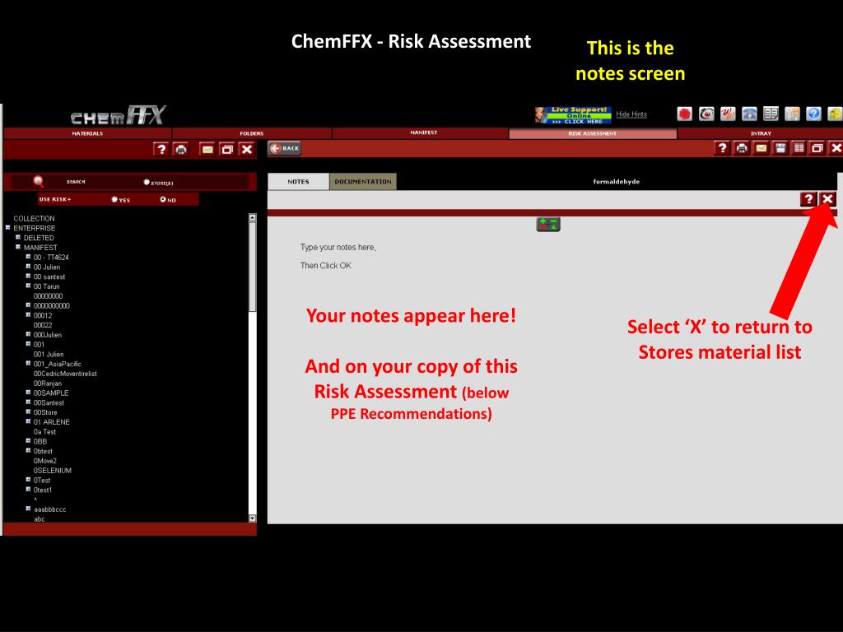Click the notes help question mark icon
The height and width of the screenshot is (632, 843).
pos(808,199)
